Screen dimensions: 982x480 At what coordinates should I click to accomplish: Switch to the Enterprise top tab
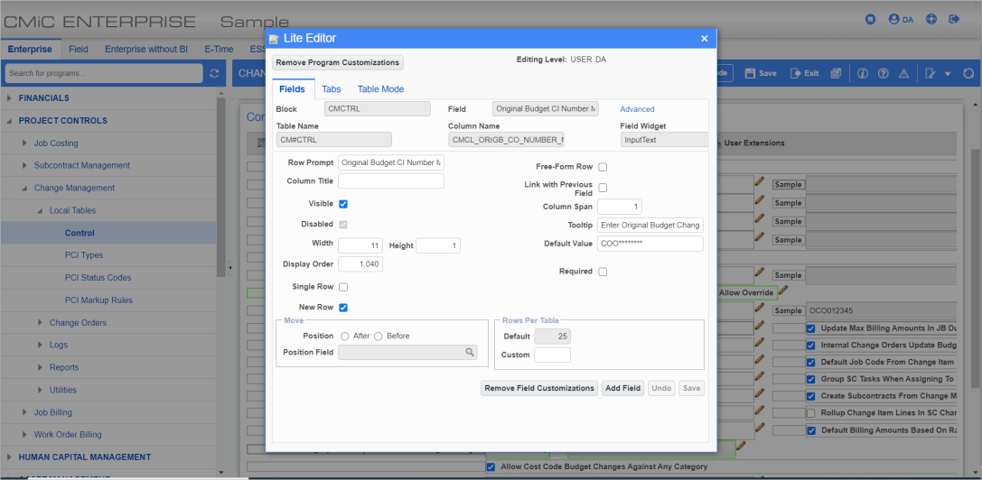30,49
